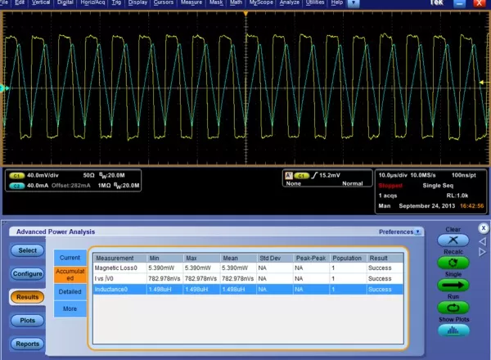
Task: Click the C1 channel badge in readout
Action: [x=16, y=175]
